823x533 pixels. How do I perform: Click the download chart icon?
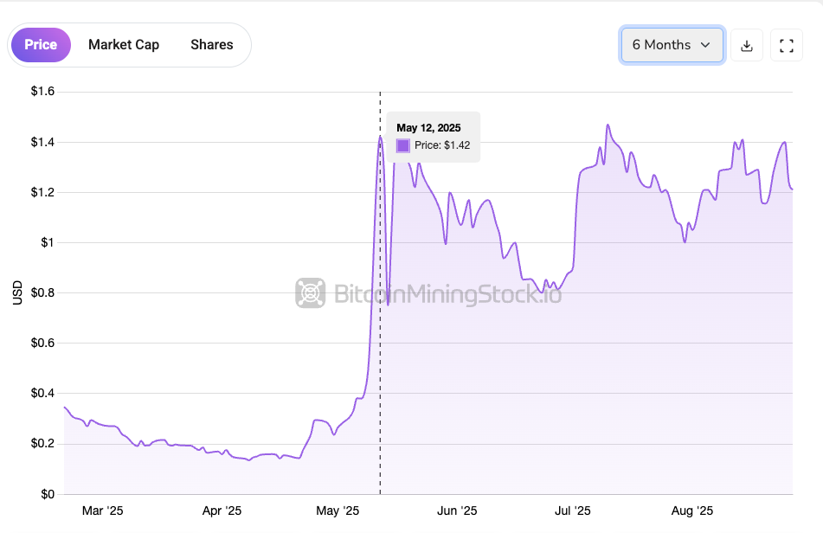[747, 46]
